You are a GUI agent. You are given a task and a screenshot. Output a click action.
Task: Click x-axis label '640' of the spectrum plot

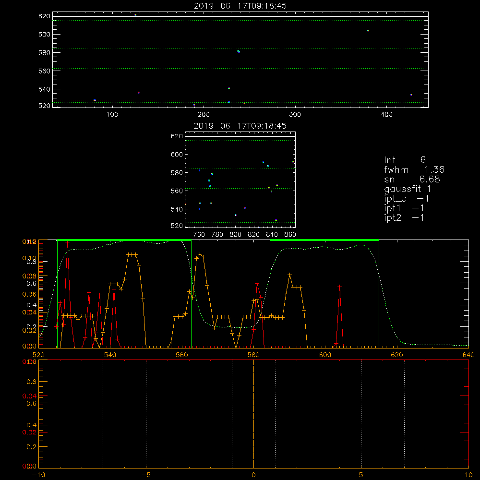coord(468,355)
